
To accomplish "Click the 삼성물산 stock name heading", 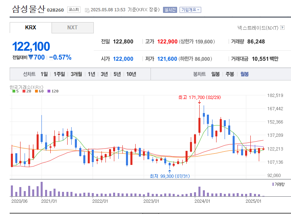I will pos(29,9).
